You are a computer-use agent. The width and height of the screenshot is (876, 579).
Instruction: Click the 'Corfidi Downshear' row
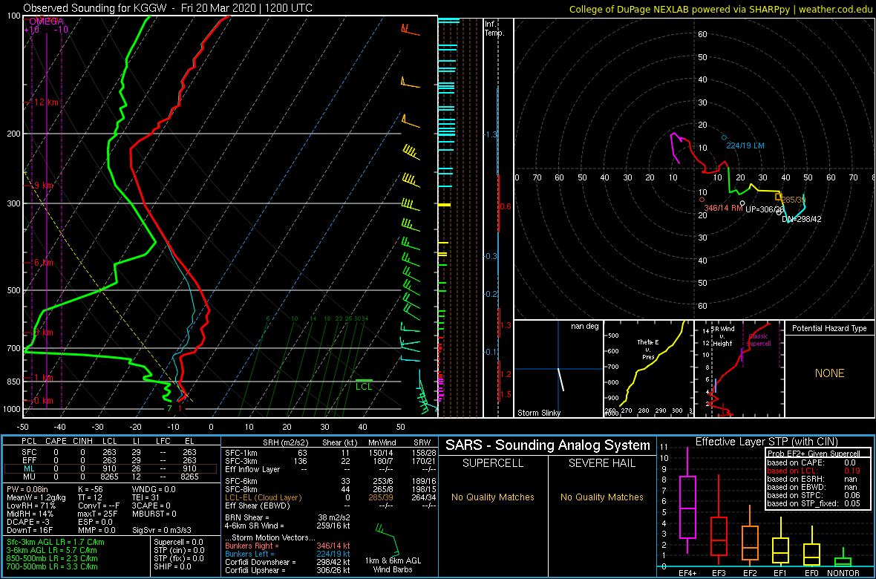tap(288, 562)
